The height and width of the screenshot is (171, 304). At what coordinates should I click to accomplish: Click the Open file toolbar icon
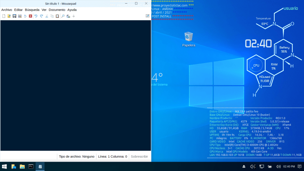tap(9, 16)
